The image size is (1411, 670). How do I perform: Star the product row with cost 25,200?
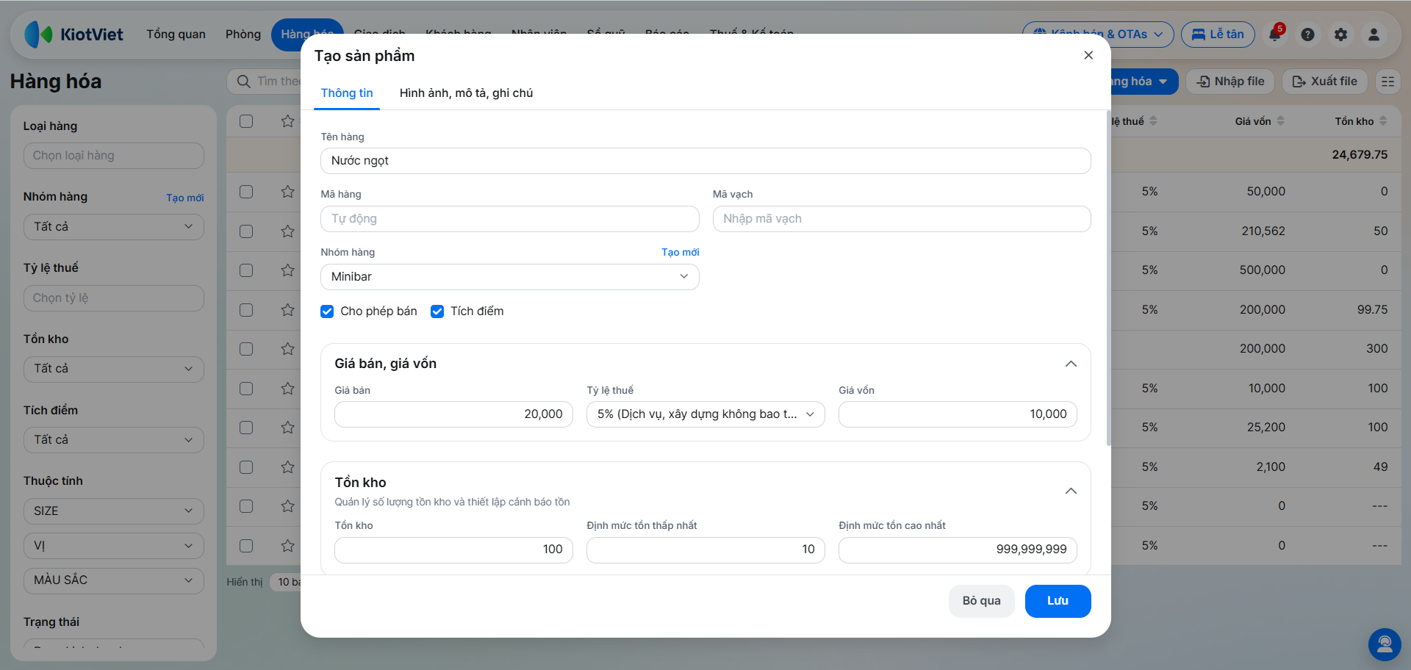pos(287,428)
